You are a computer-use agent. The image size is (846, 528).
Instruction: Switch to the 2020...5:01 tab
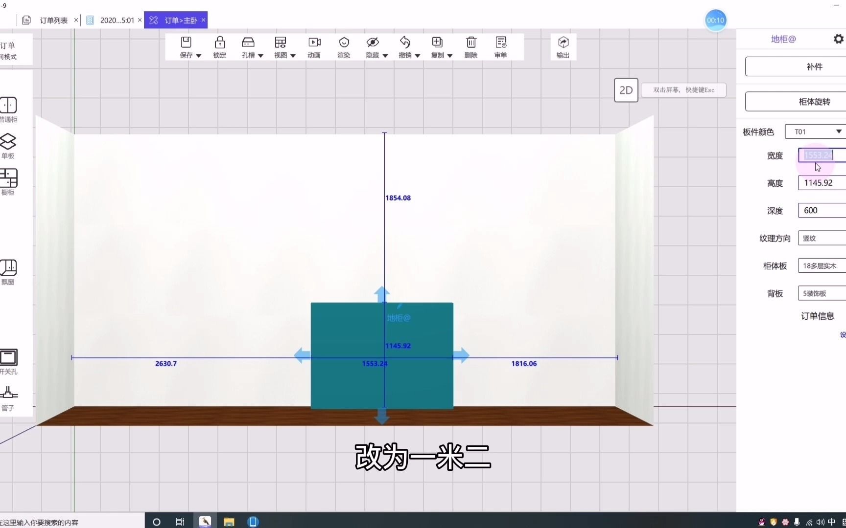[117, 20]
